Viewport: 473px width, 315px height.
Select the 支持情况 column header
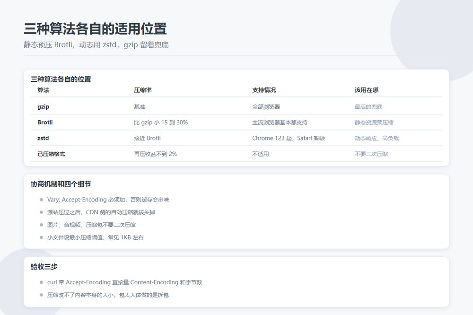tap(264, 90)
